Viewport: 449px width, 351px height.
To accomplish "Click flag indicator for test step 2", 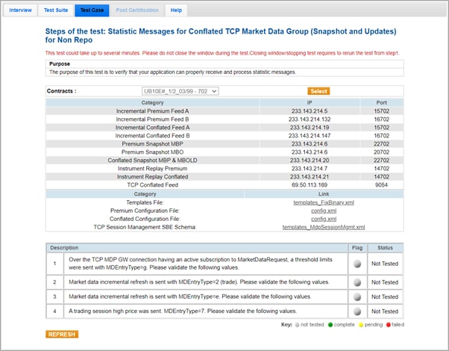I will click(x=357, y=282).
